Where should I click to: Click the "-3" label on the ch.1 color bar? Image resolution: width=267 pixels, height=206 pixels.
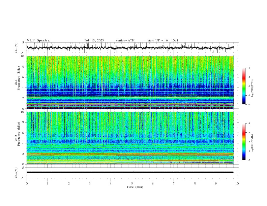tap(249, 68)
